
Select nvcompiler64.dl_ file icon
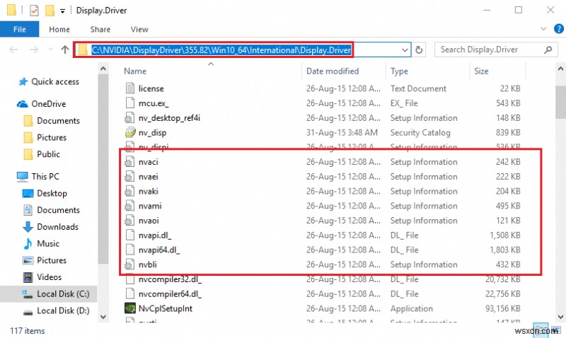tap(130, 294)
